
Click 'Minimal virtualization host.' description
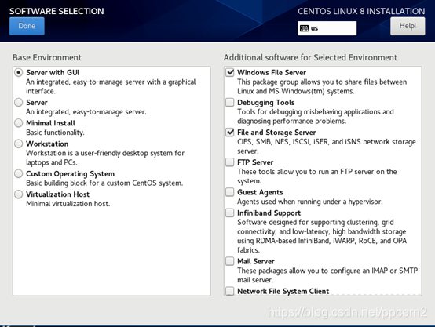click(68, 204)
